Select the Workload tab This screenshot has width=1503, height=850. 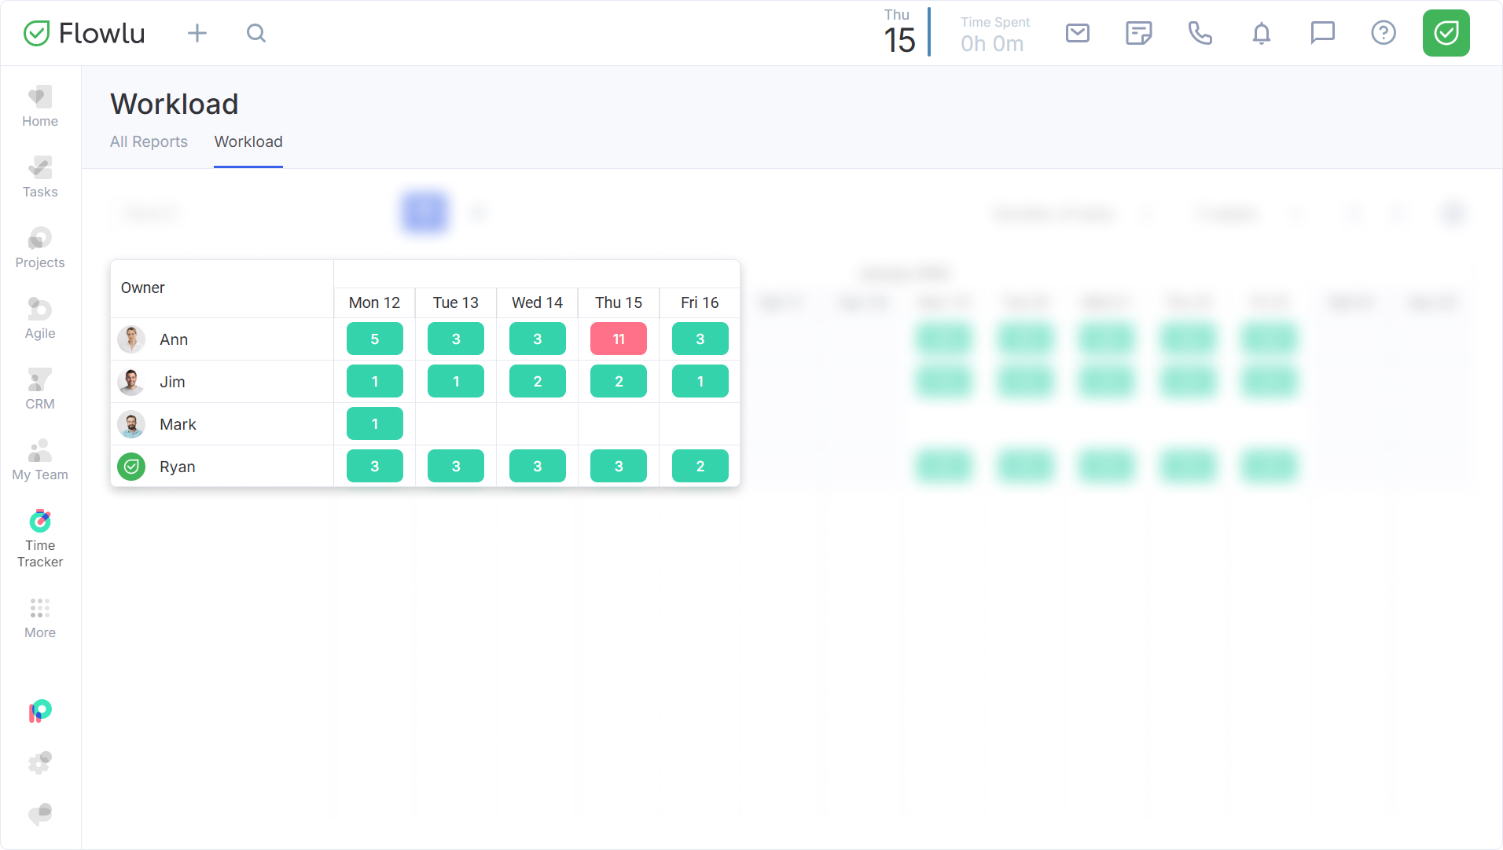pyautogui.click(x=248, y=141)
